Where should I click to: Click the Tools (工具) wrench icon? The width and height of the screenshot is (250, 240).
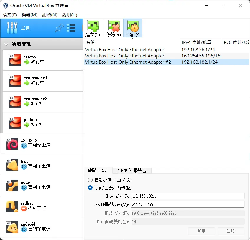(12, 28)
